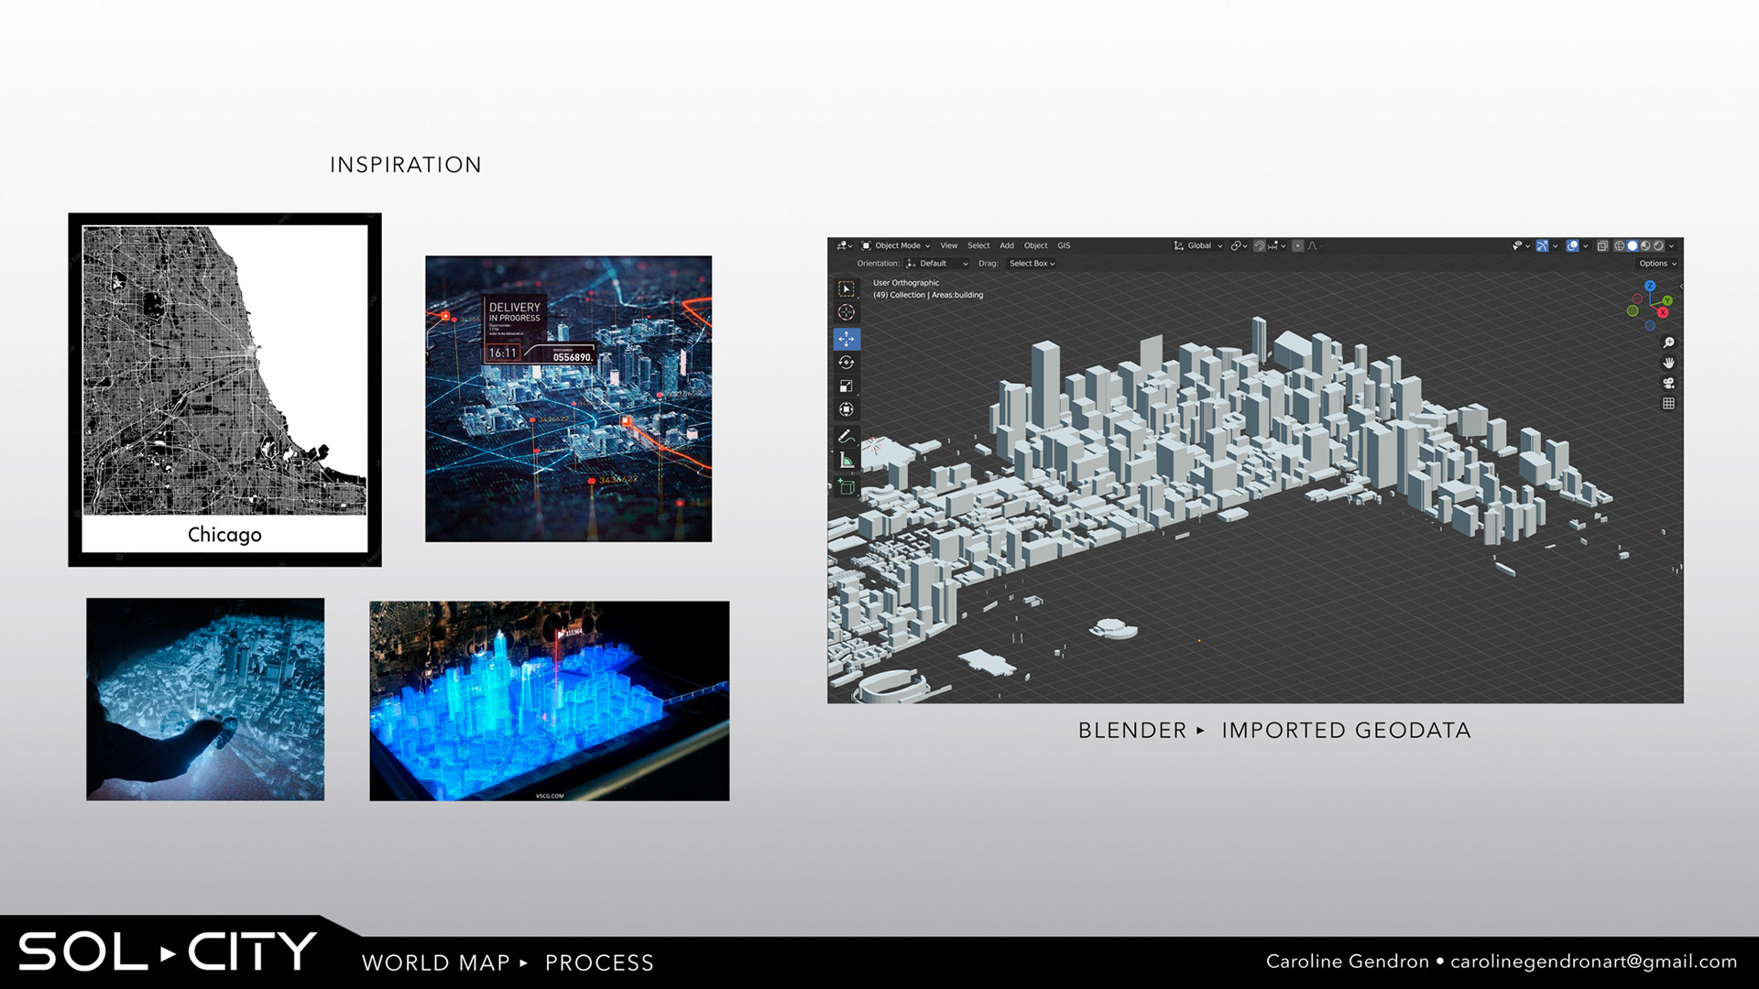Expand the Select Box drag dropdown

click(1032, 264)
